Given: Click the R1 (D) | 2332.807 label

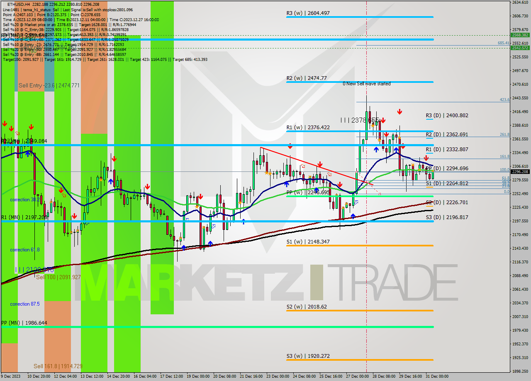Looking at the screenshot, I should click(x=447, y=150).
